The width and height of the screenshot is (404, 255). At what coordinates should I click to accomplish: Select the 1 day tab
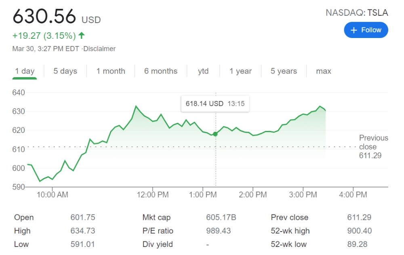coord(25,71)
